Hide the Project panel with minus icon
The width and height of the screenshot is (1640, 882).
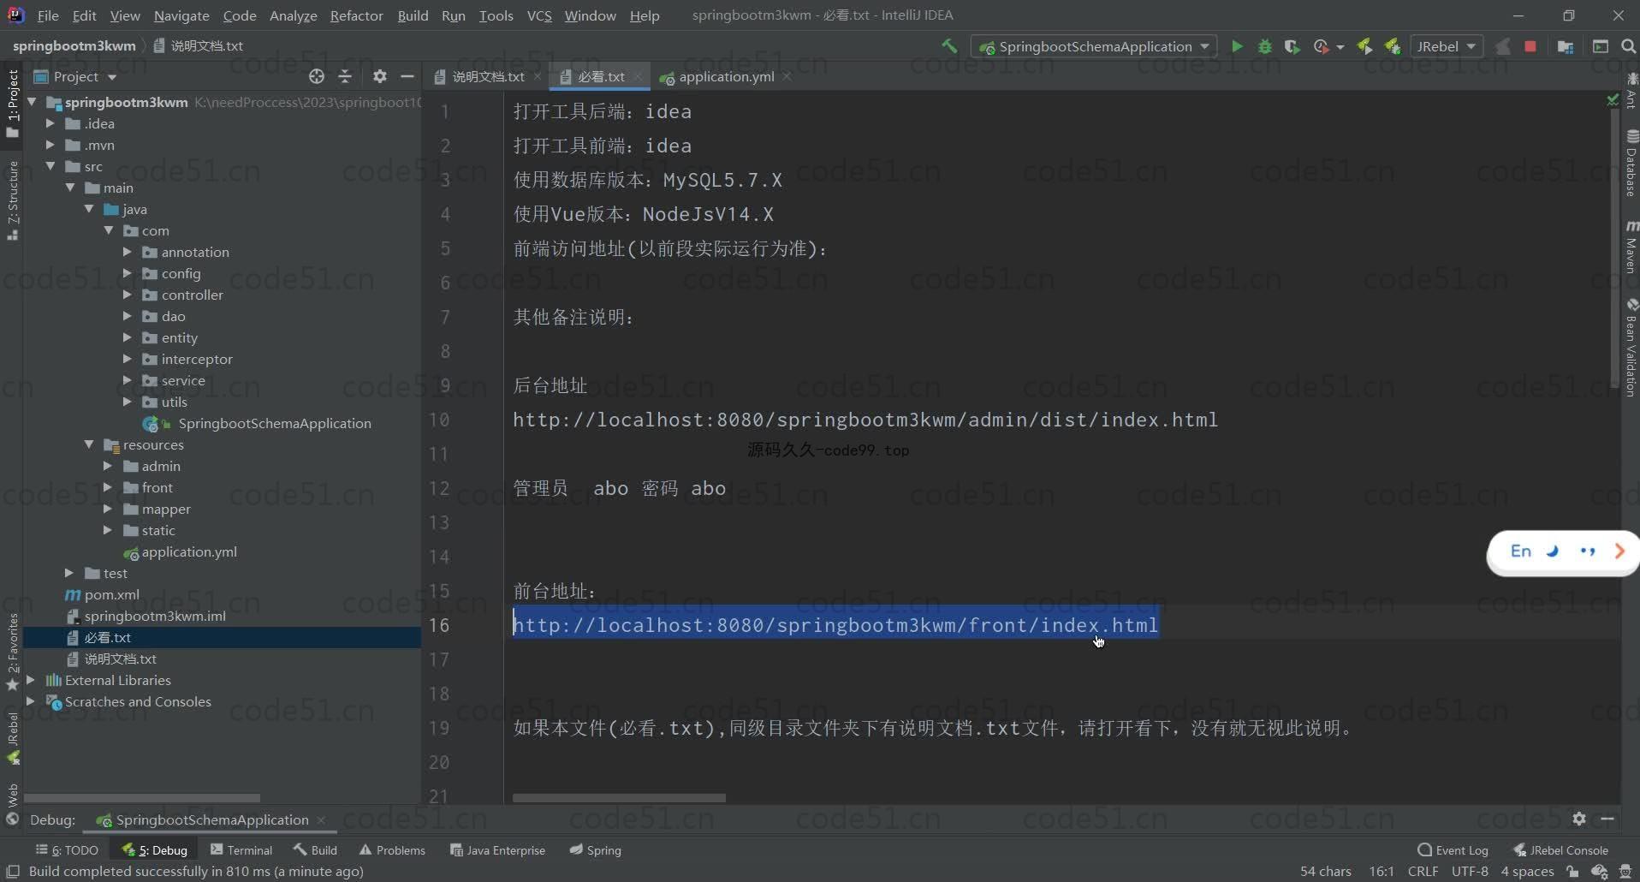(407, 76)
